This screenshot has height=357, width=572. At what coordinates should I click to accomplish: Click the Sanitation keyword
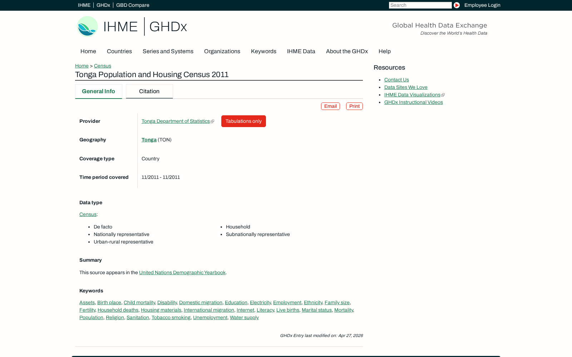click(138, 317)
